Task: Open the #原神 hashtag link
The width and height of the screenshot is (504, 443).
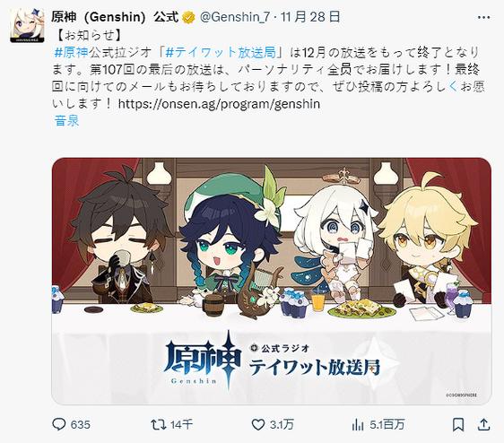Action: (72, 52)
